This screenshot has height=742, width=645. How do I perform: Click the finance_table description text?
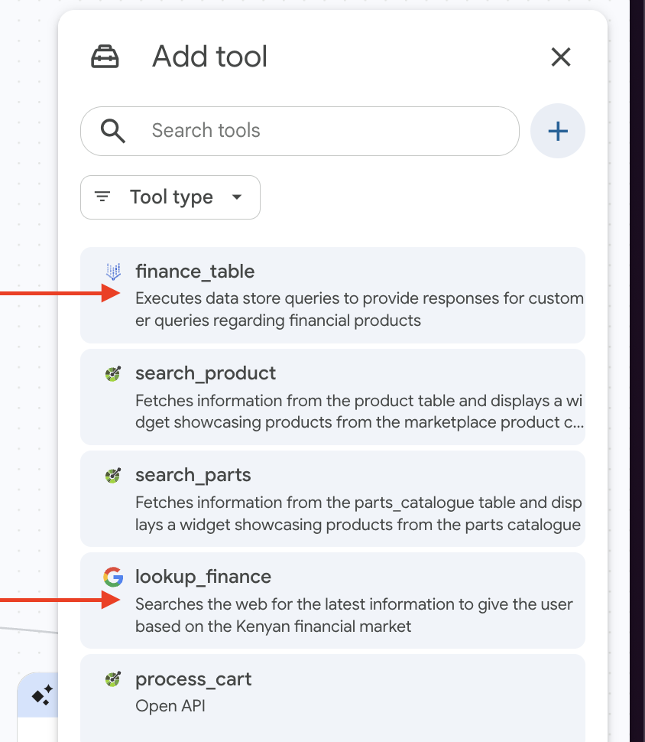click(x=359, y=310)
